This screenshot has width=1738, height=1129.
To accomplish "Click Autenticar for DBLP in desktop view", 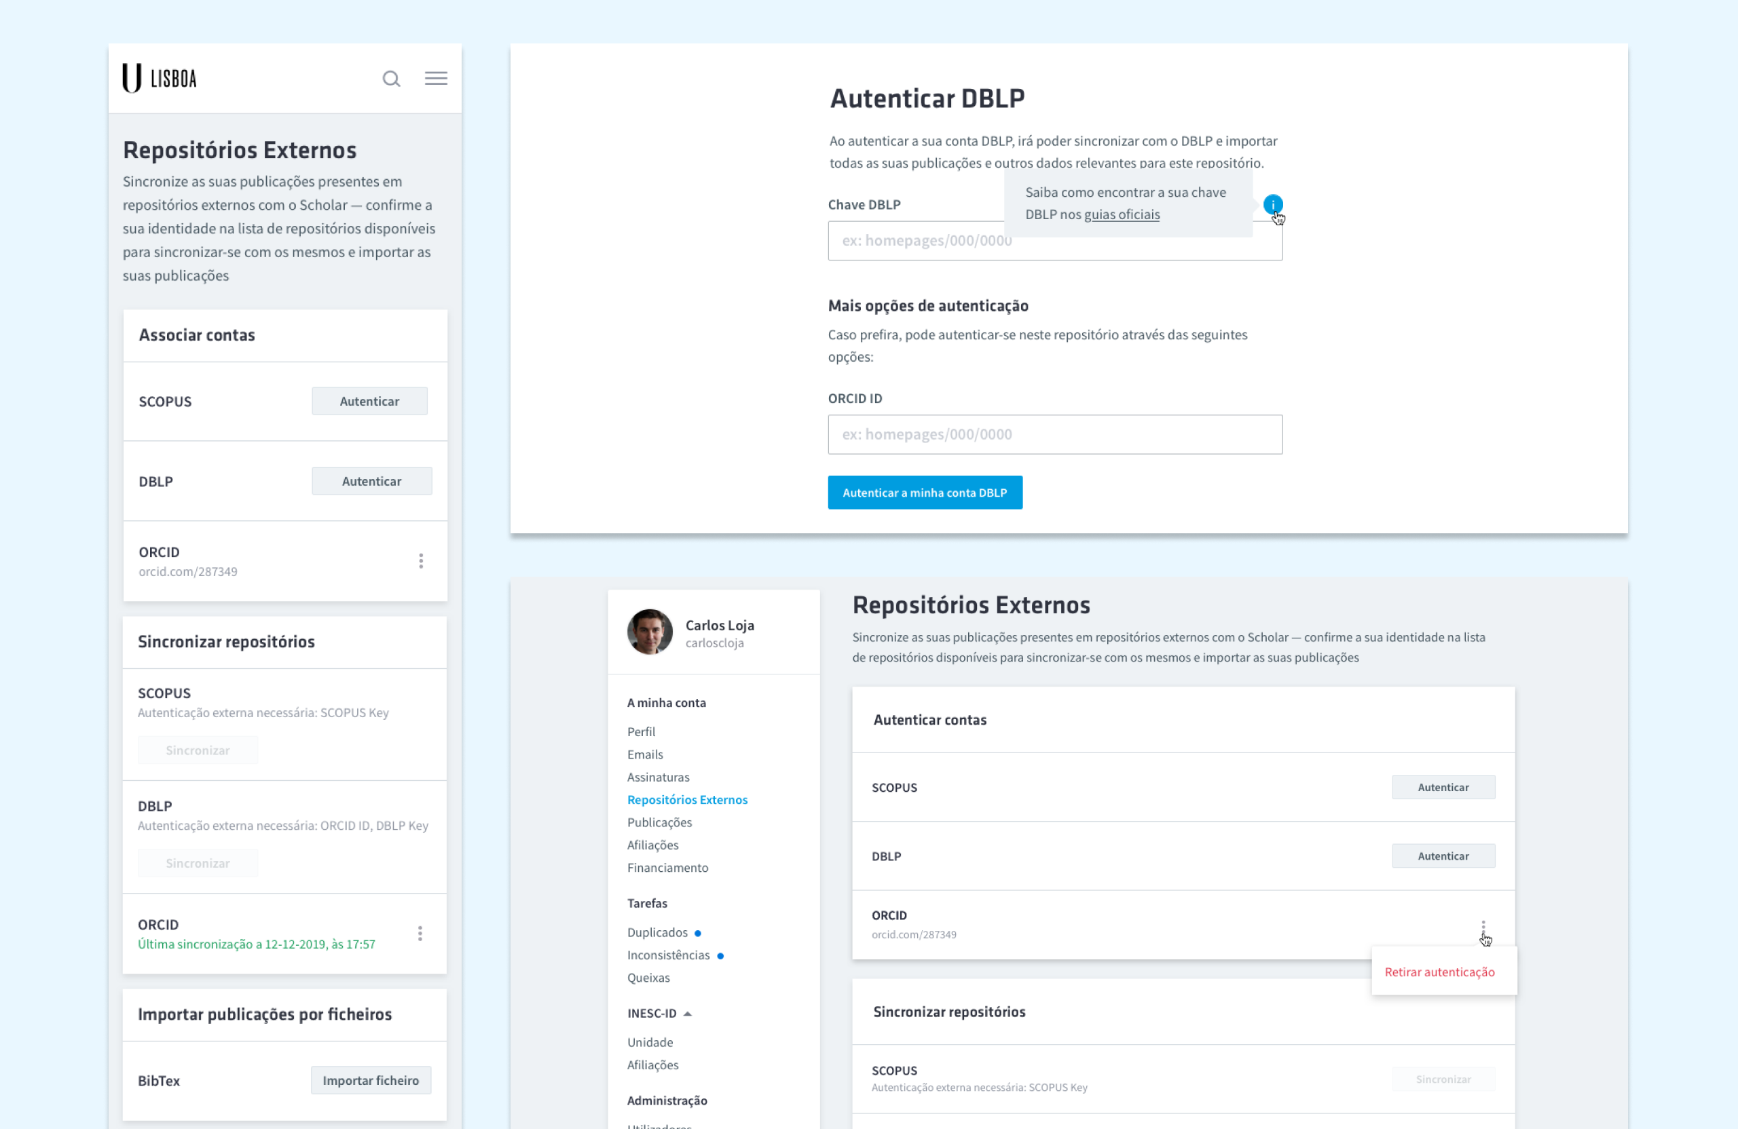I will pyautogui.click(x=1443, y=856).
